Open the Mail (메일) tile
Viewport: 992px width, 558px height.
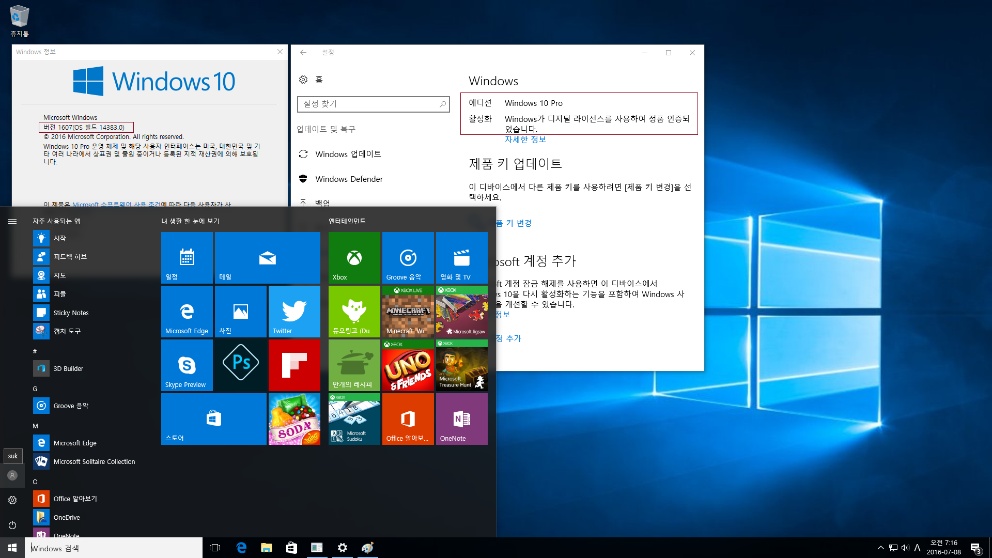(x=268, y=257)
